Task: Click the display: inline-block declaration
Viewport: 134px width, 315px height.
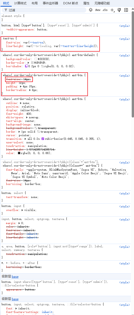Action: (23, 110)
